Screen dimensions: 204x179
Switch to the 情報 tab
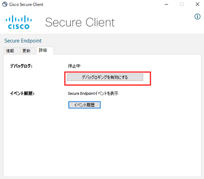(10, 51)
